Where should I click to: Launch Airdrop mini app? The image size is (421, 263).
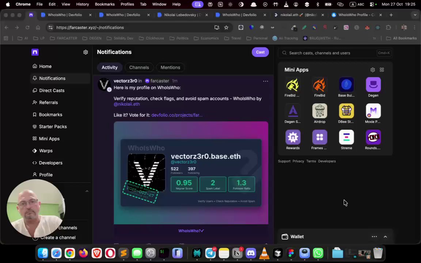[319, 114]
